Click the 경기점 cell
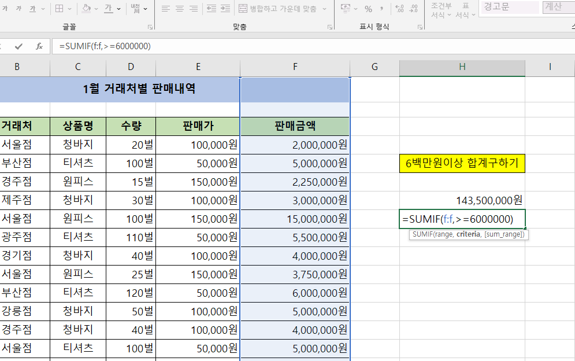The image size is (575, 361). 25,256
